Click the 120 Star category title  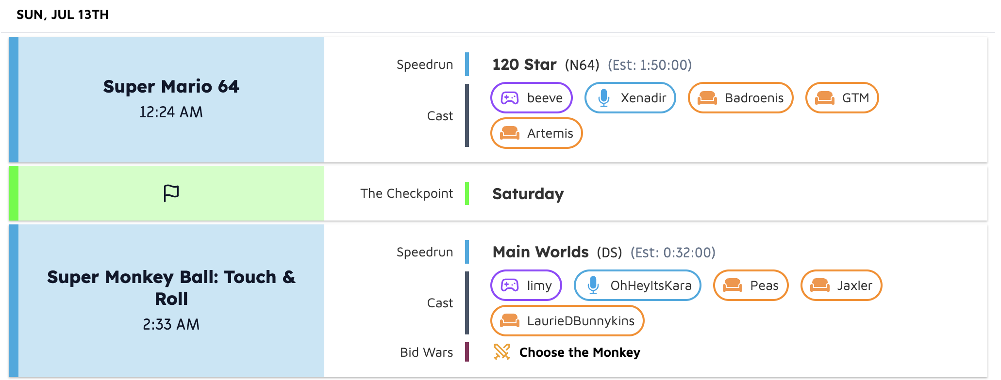coord(524,64)
